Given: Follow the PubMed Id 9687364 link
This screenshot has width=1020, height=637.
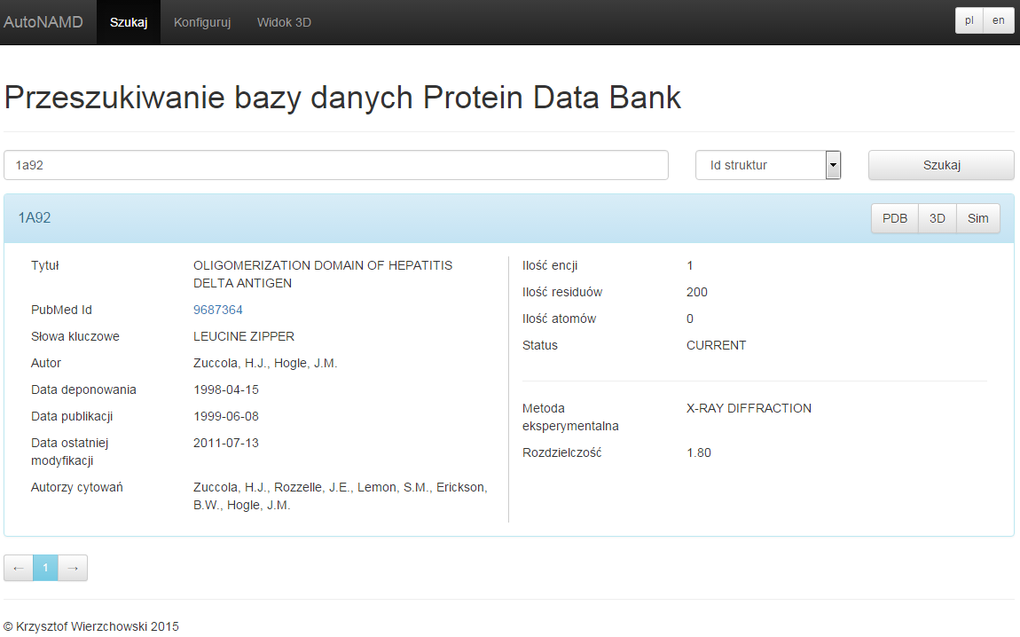Looking at the screenshot, I should 218,310.
